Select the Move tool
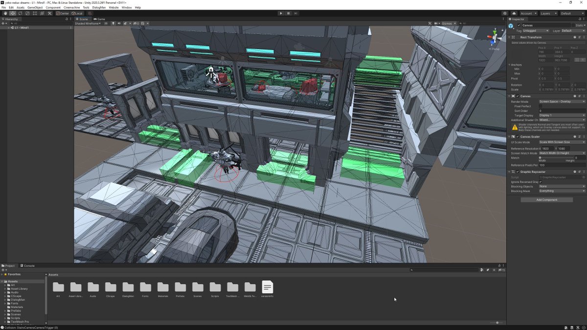 click(x=12, y=13)
